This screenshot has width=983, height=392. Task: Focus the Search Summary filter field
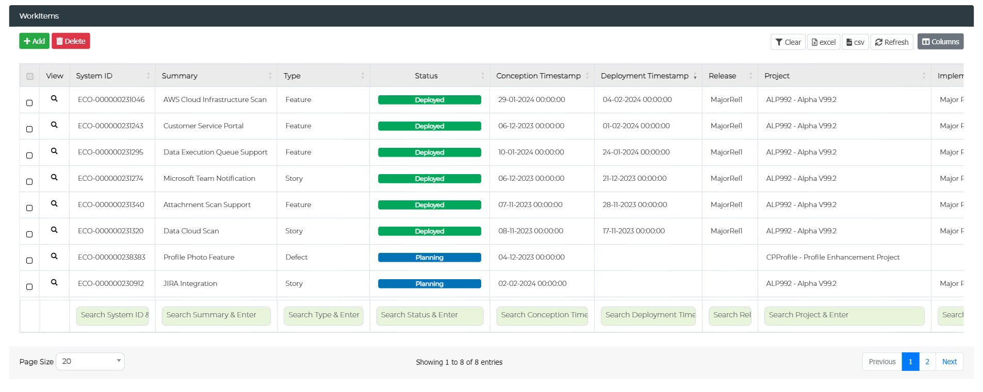pos(216,316)
